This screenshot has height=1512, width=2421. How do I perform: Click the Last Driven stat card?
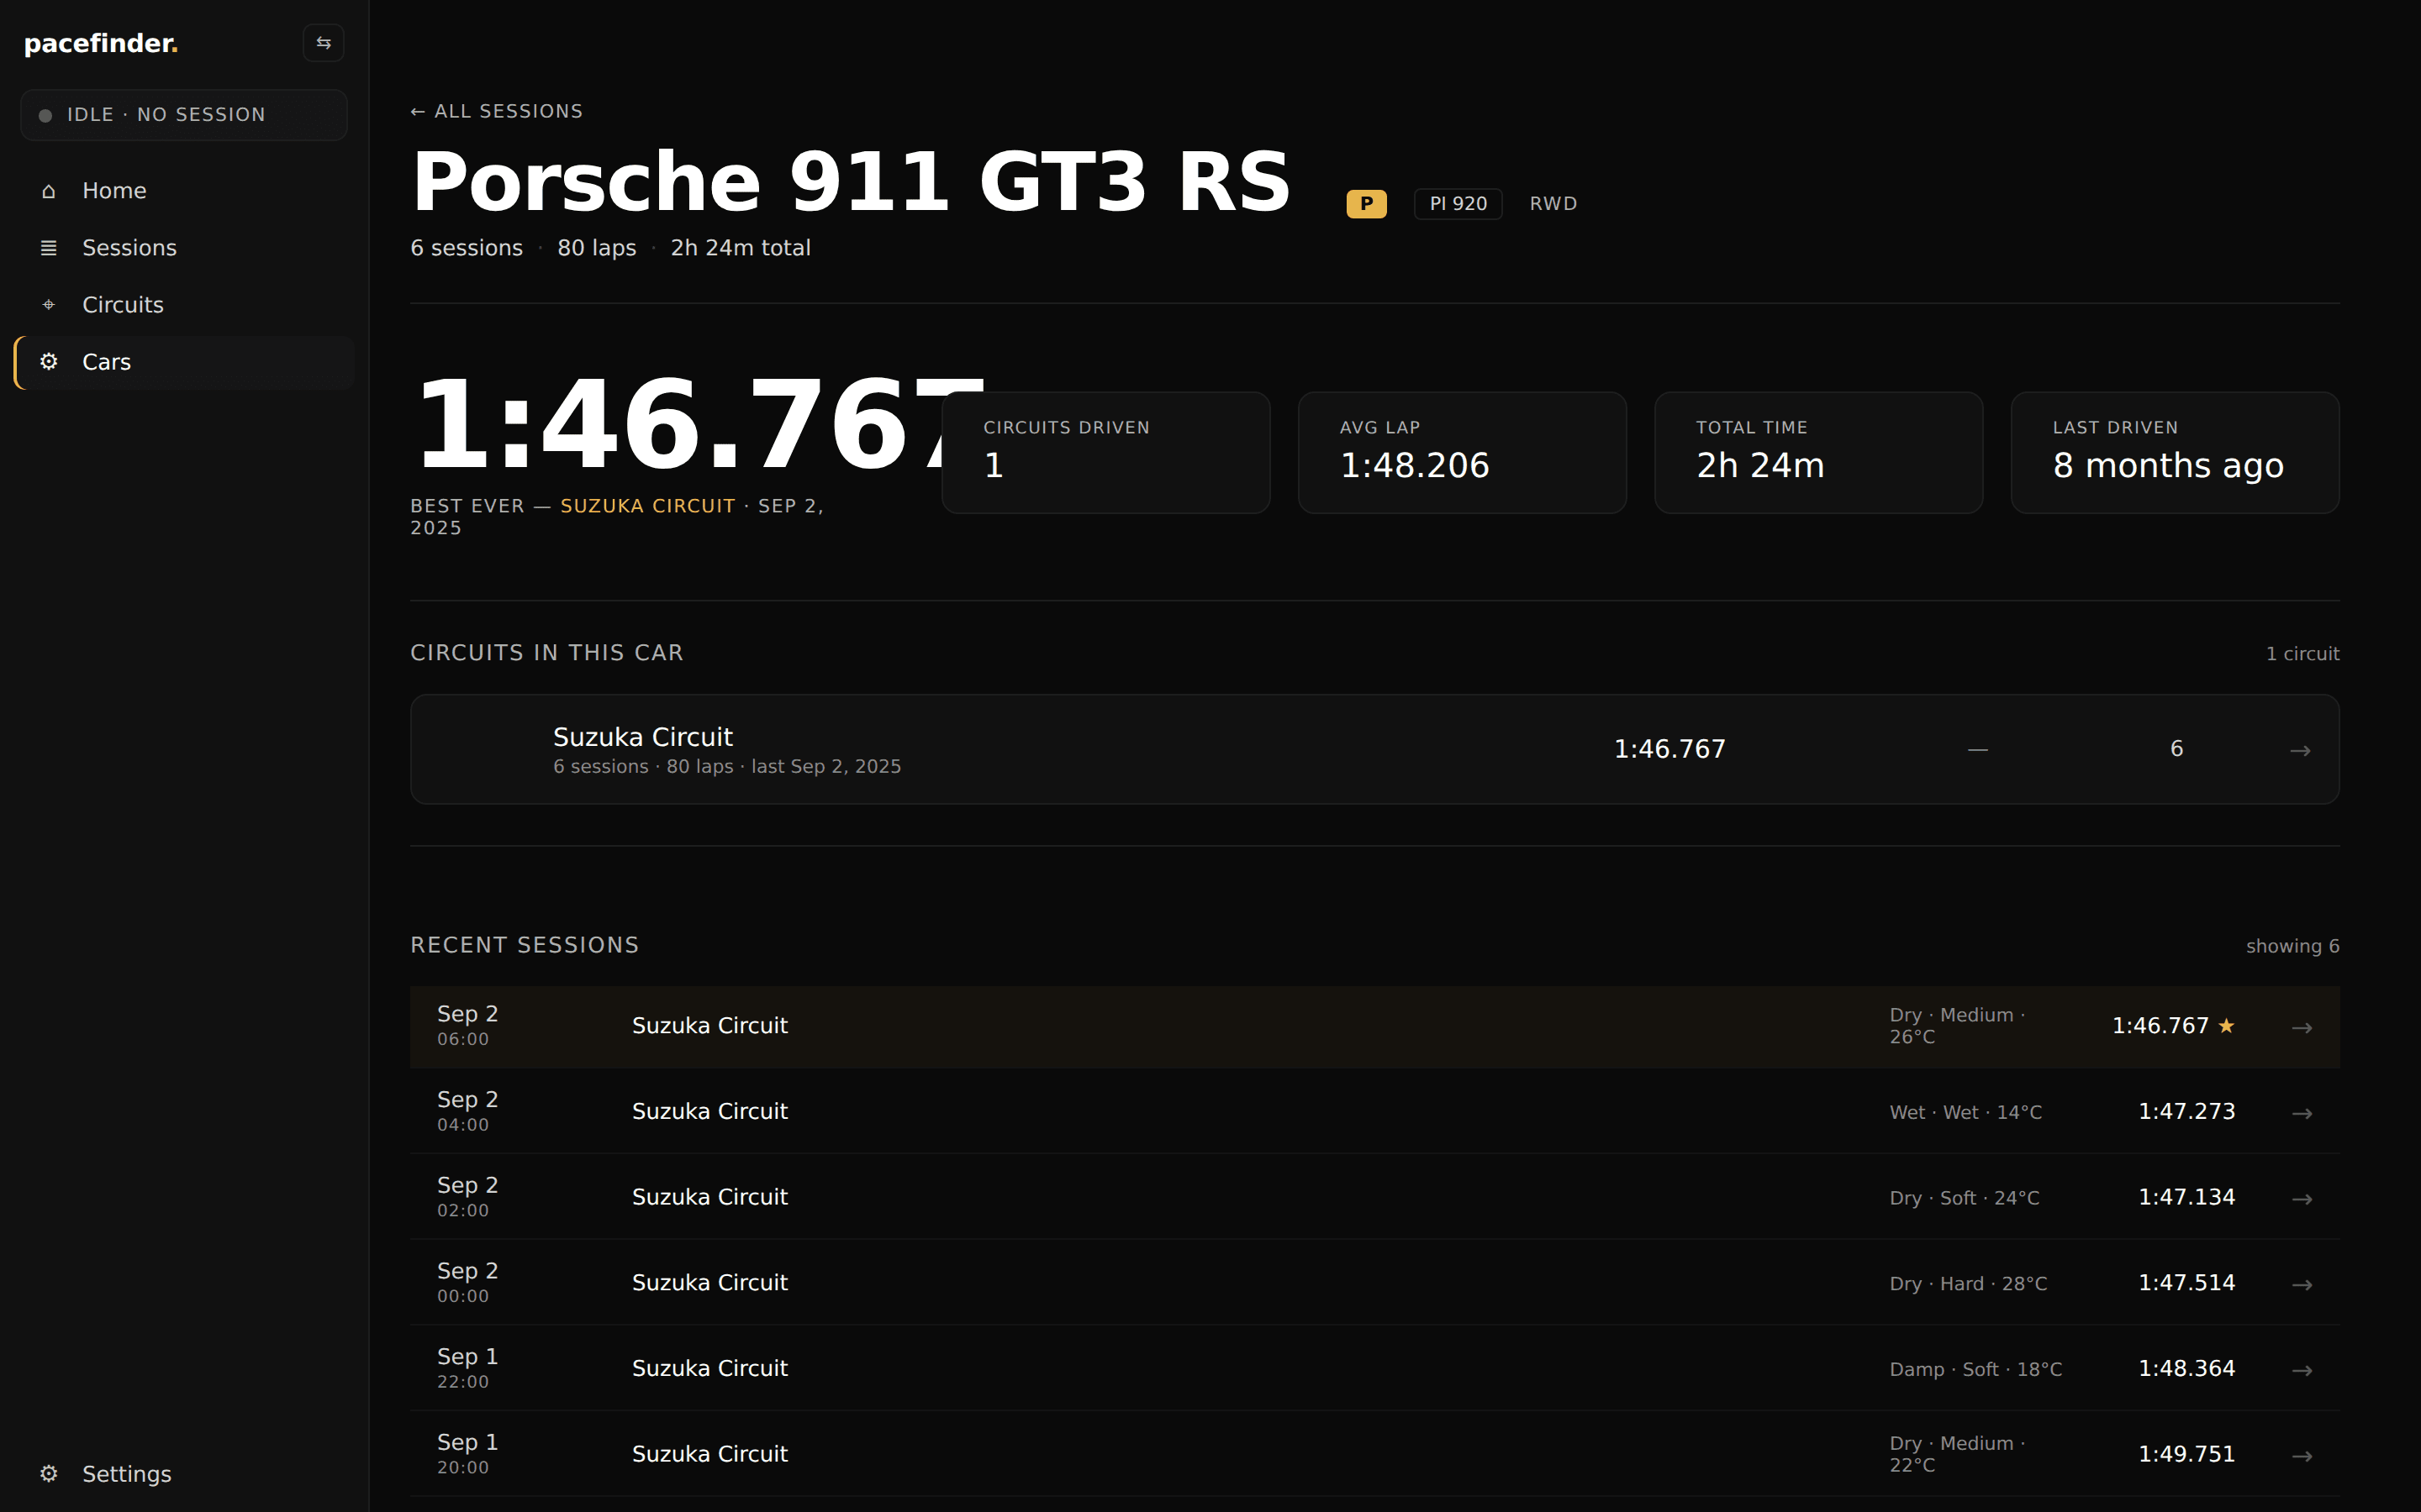pos(2175,453)
